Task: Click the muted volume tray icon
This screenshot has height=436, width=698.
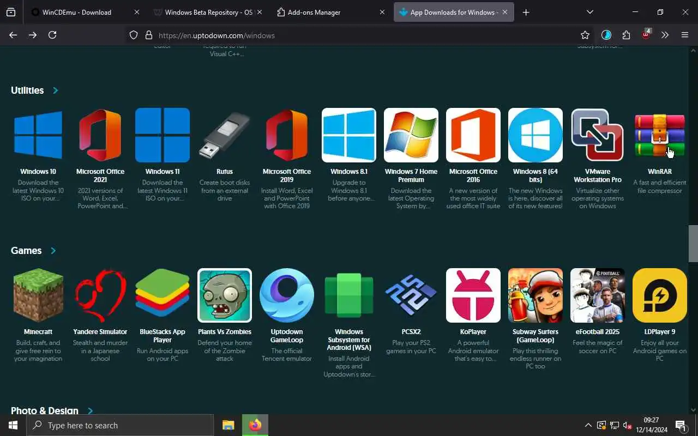Action: [x=627, y=425]
